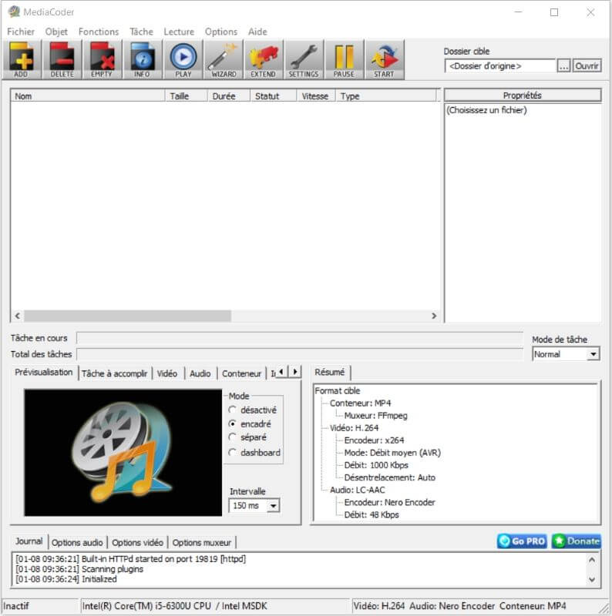612x616 pixels.
Task: Click the PLAY toolbar icon
Action: [183, 60]
